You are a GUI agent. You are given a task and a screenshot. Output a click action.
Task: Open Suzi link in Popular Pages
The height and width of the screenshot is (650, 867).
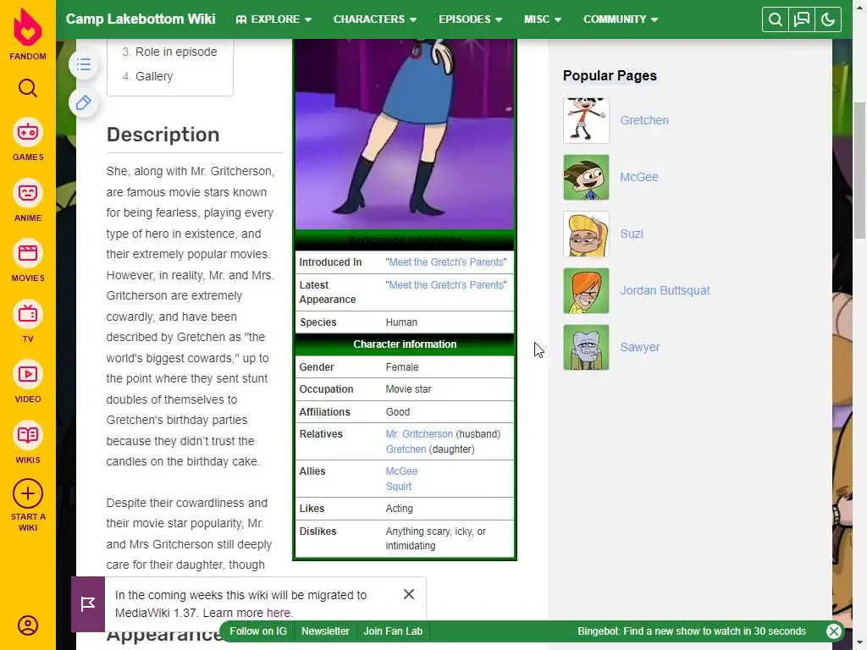coord(632,234)
